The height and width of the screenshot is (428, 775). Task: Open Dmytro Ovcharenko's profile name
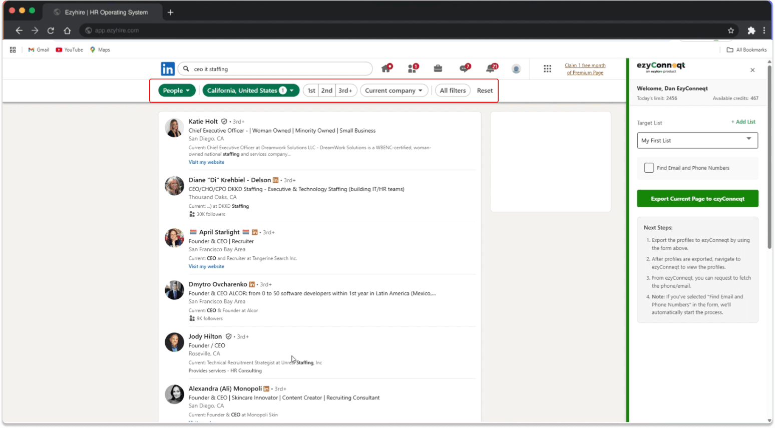218,284
